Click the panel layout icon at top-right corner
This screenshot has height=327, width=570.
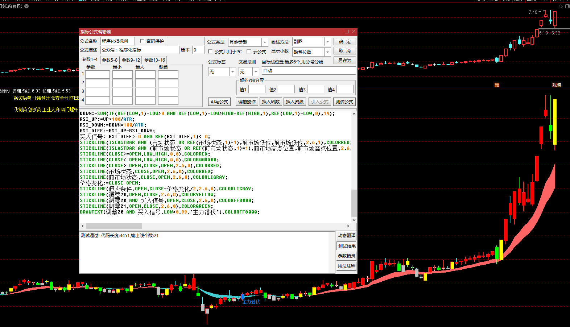[x=567, y=6]
